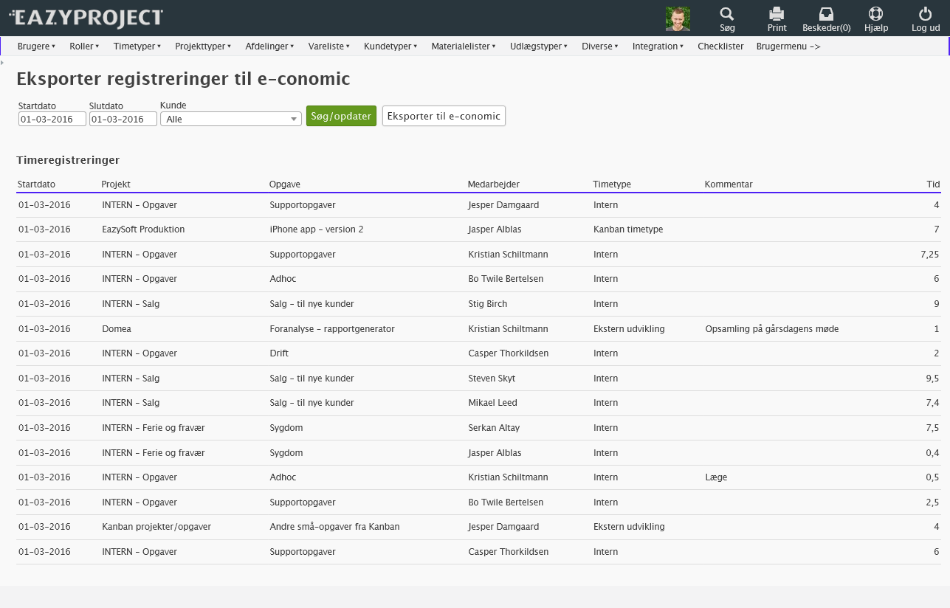Expand the Brugere menu
The width and height of the screenshot is (950, 608).
[x=36, y=46]
